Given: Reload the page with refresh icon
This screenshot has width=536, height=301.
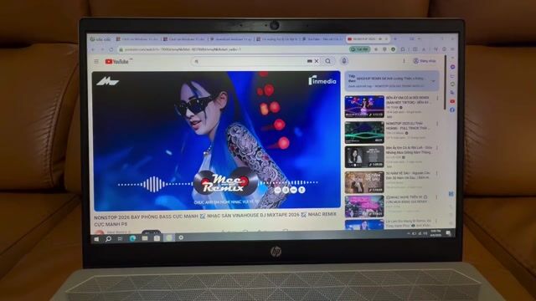Looking at the screenshot, I should coord(111,50).
